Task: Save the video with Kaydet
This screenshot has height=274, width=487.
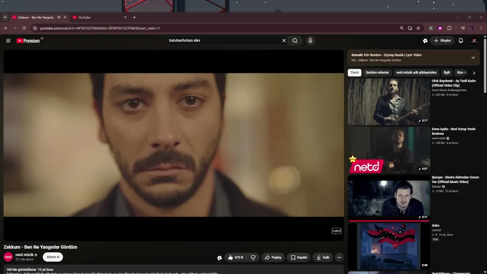Action: [299, 258]
